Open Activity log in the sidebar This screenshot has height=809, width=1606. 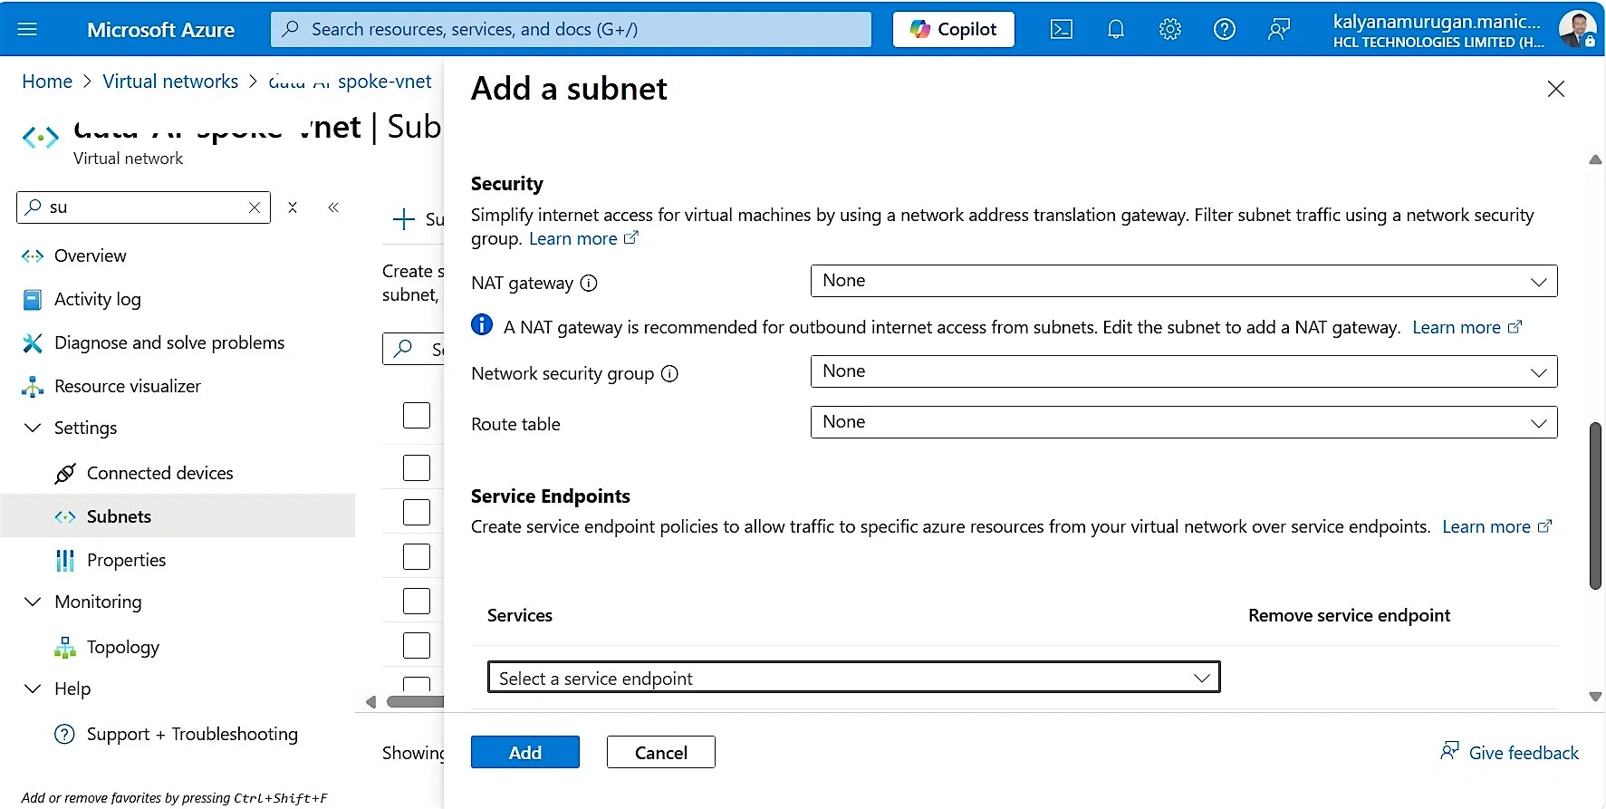point(97,300)
